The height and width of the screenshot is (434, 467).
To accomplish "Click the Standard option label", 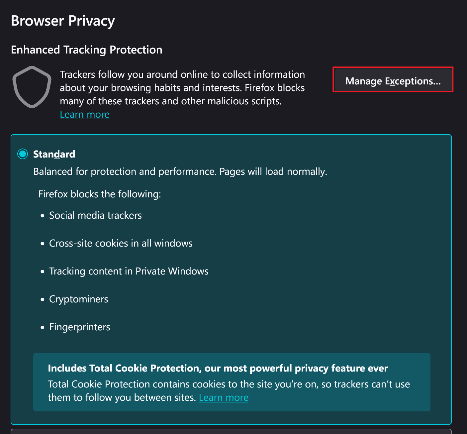I will (54, 154).
